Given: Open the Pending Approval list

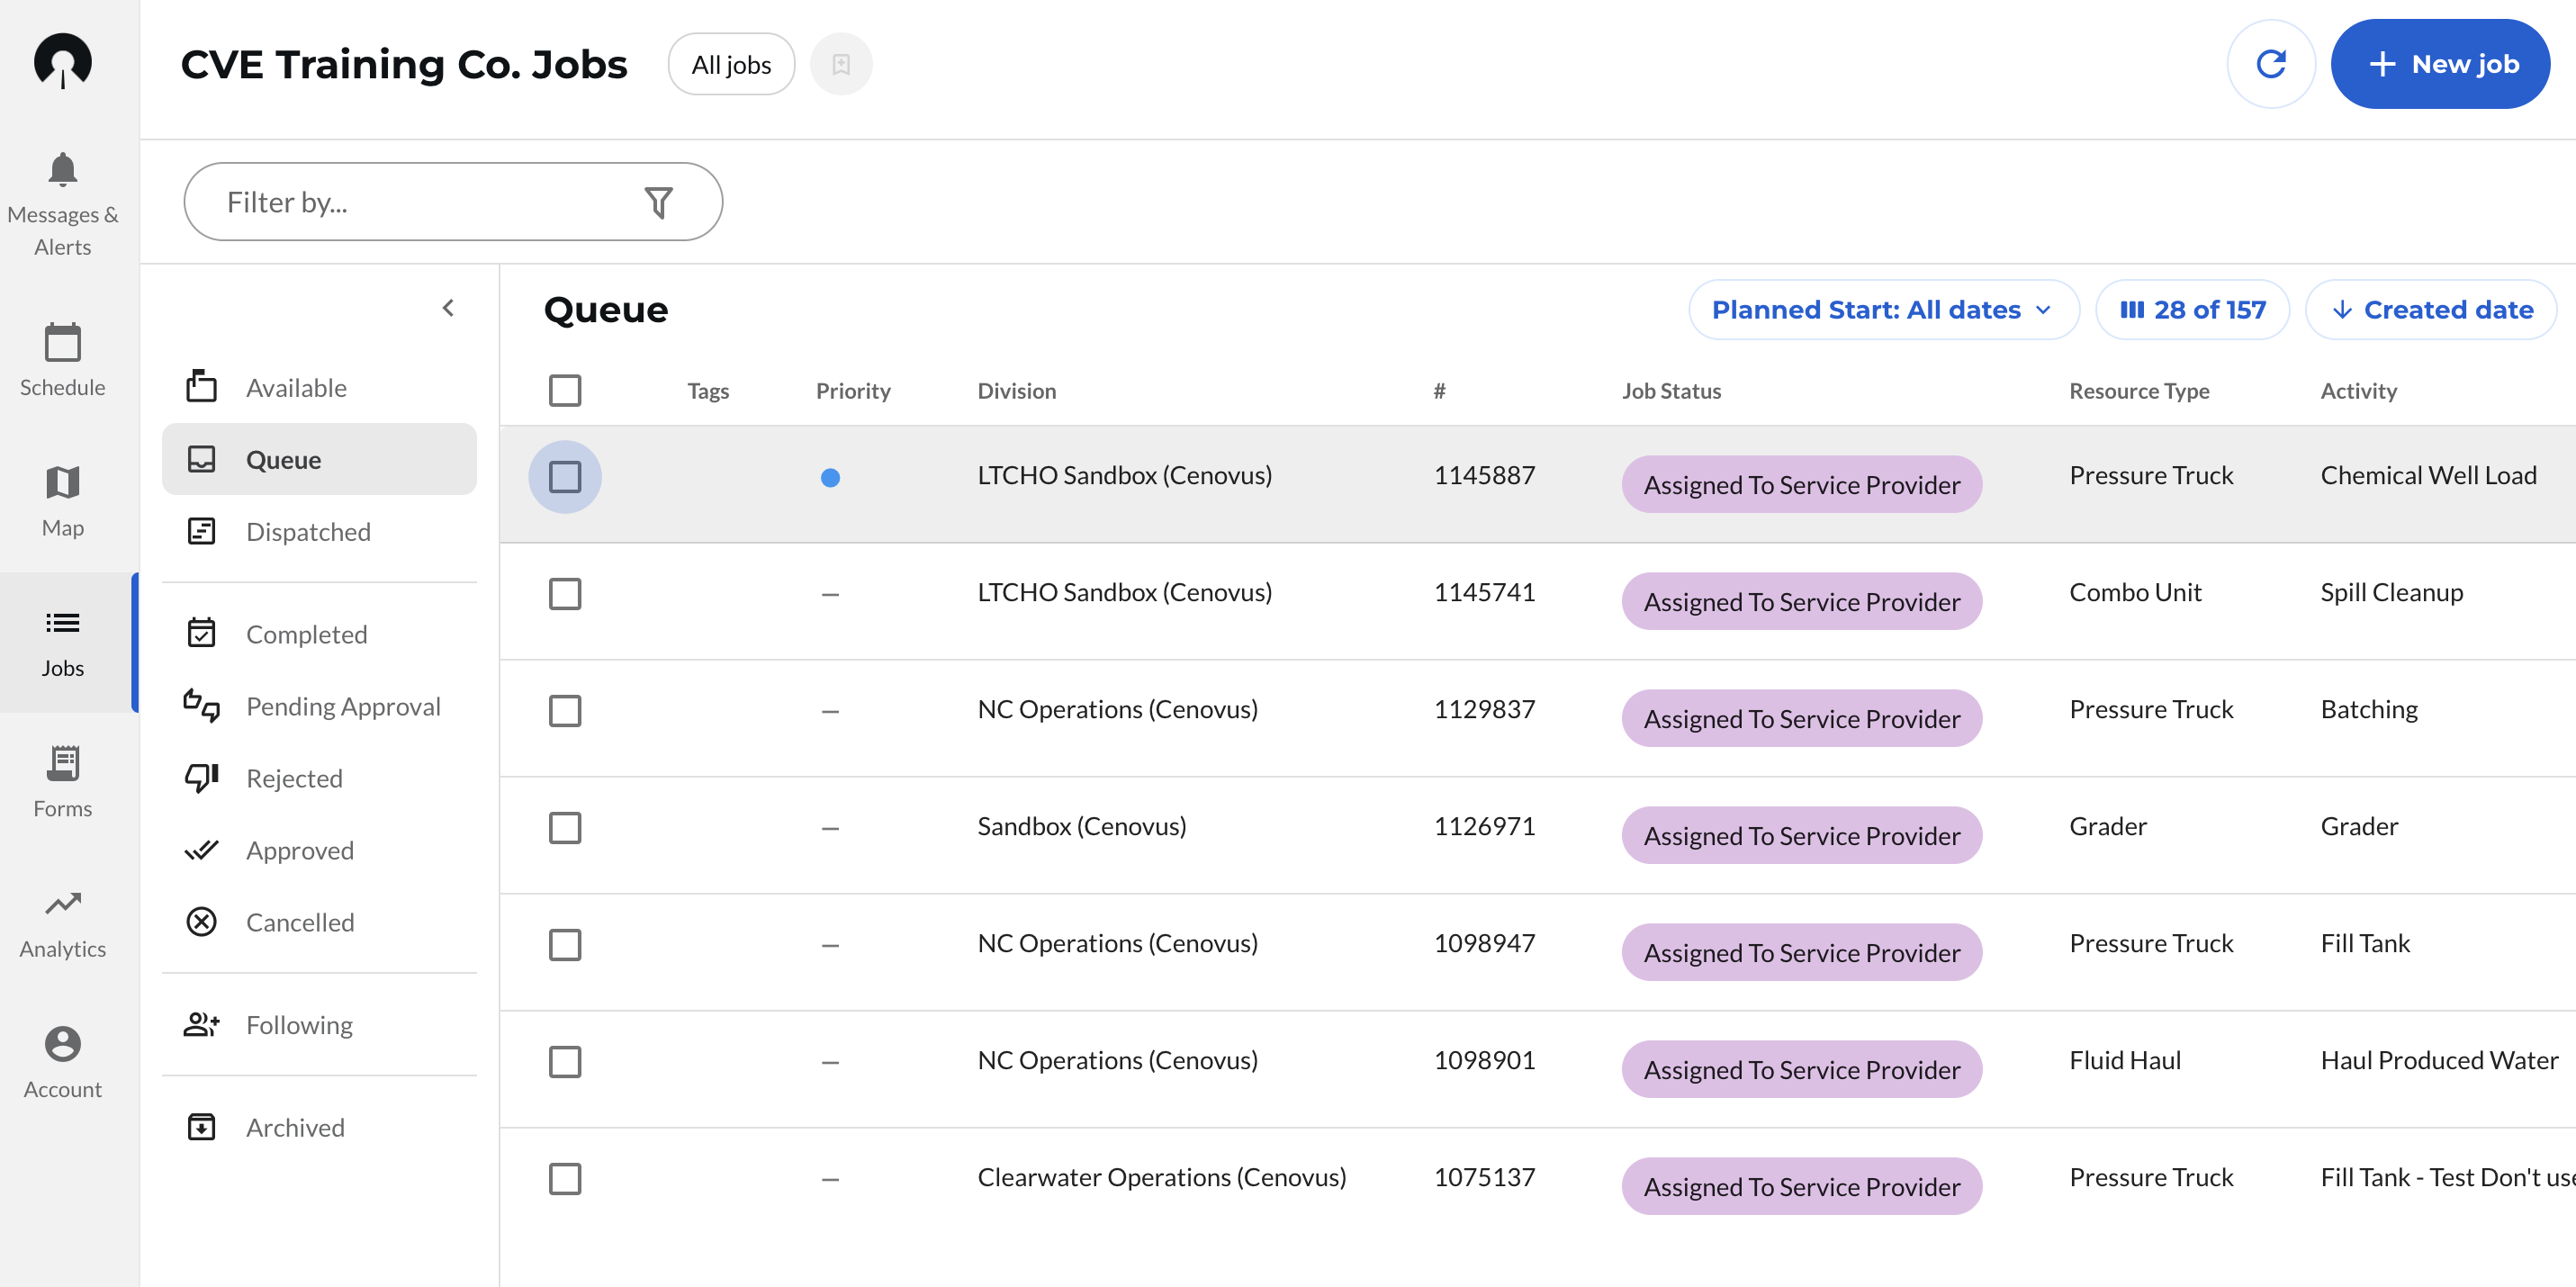Looking at the screenshot, I should click(342, 706).
